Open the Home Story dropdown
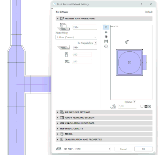This screenshot has width=158, height=155. [76, 37]
